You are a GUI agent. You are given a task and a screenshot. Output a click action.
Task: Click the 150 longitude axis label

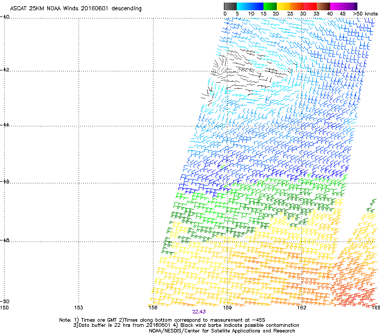(4, 308)
